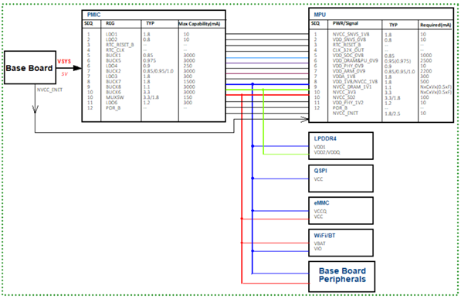Click the Required(mA) column header

(x=436, y=25)
